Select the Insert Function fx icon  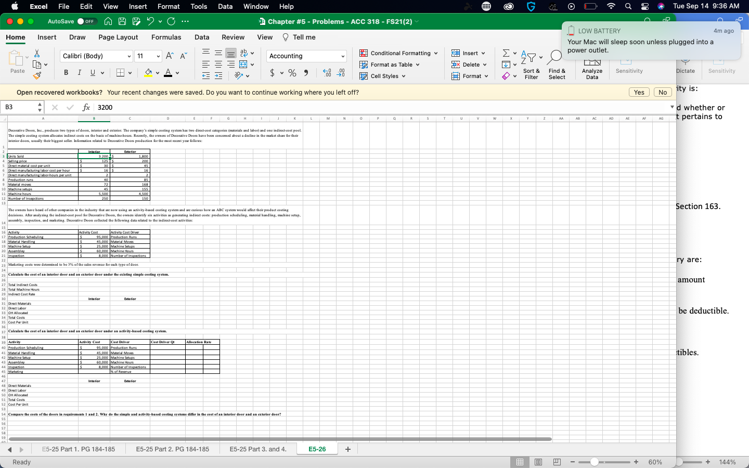86,108
